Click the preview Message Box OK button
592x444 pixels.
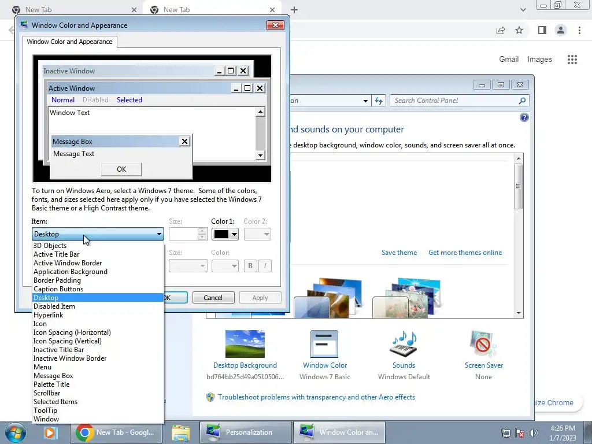(x=121, y=169)
